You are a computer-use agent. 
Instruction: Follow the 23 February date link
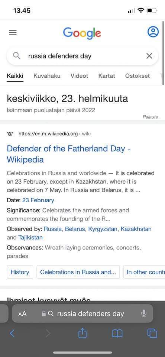(38, 200)
